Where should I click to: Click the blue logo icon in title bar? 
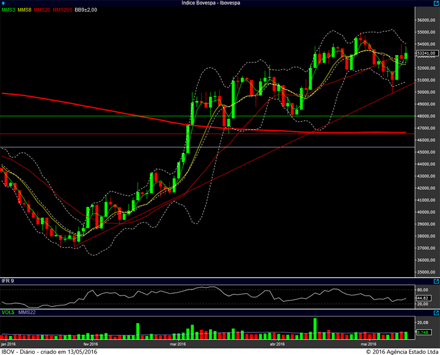pyautogui.click(x=3, y=3)
